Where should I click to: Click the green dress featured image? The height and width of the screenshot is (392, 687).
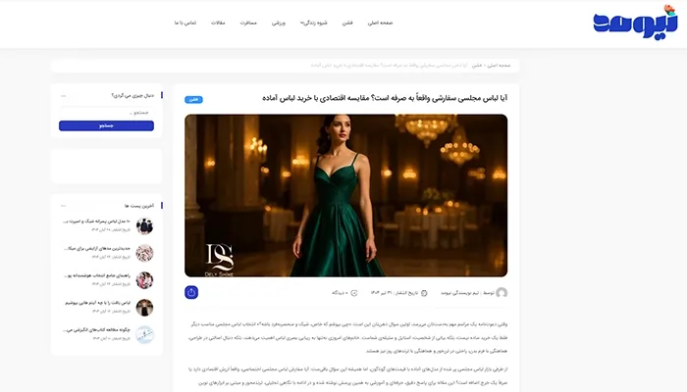tap(346, 196)
